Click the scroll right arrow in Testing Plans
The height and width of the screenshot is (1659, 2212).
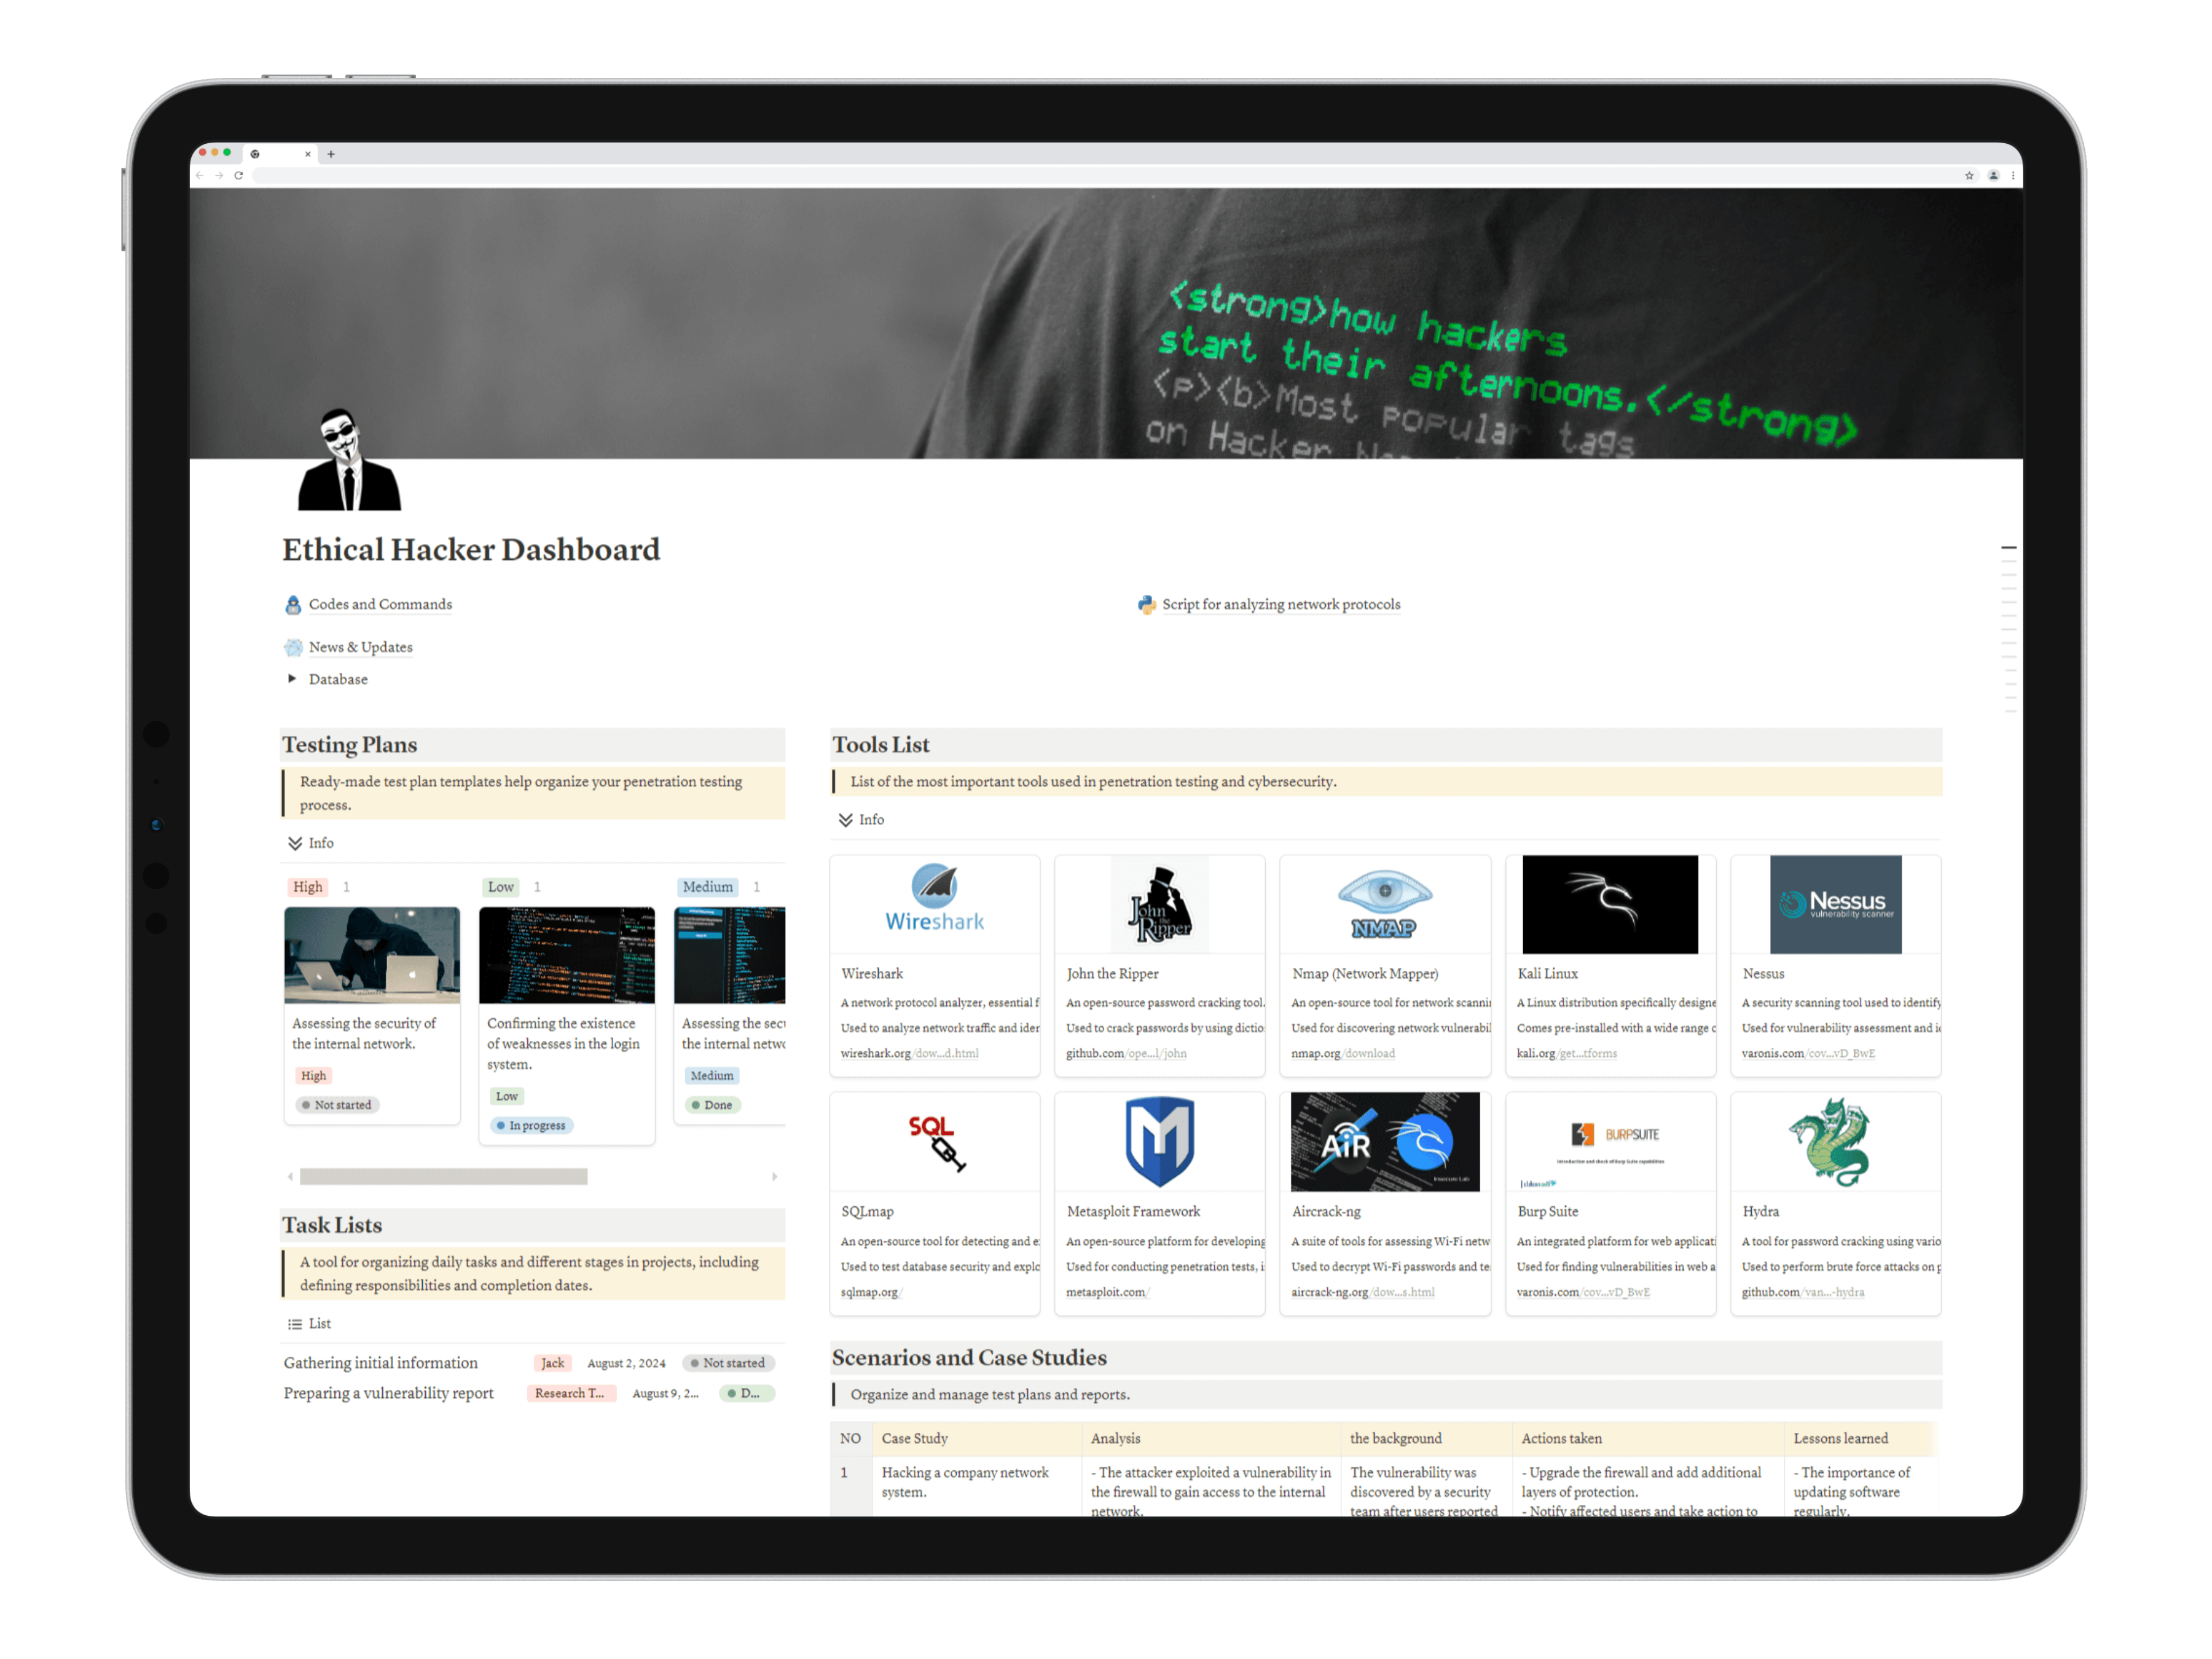click(775, 1177)
